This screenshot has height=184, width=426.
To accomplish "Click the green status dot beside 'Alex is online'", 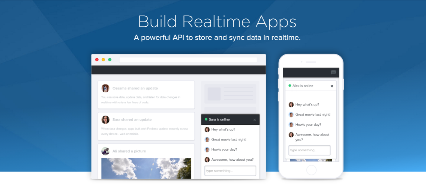I will 289,86.
